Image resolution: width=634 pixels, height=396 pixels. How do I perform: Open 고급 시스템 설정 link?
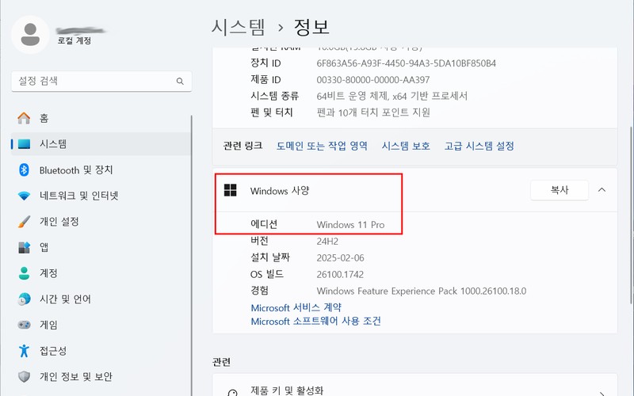coord(479,146)
